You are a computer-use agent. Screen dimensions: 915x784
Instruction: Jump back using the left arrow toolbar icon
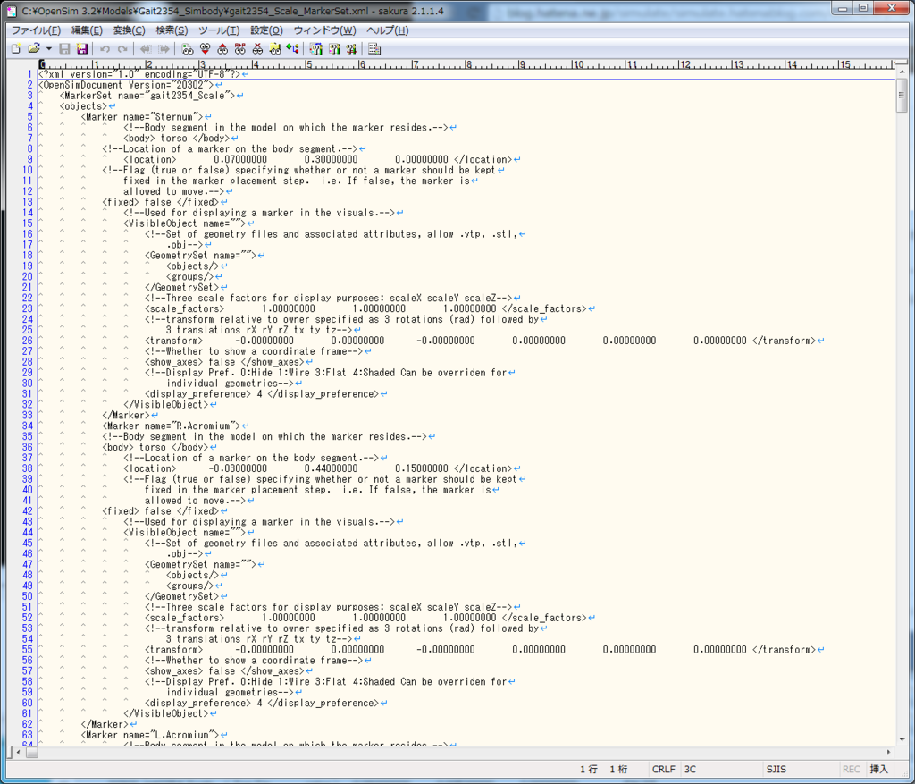(147, 49)
